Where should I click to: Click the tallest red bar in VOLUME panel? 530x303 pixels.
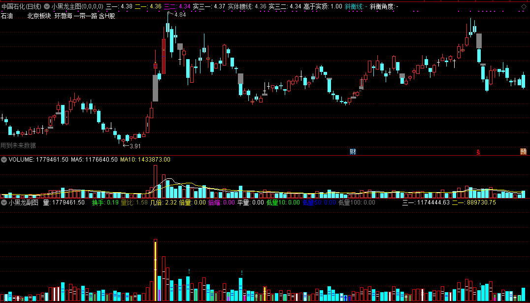click(156, 181)
